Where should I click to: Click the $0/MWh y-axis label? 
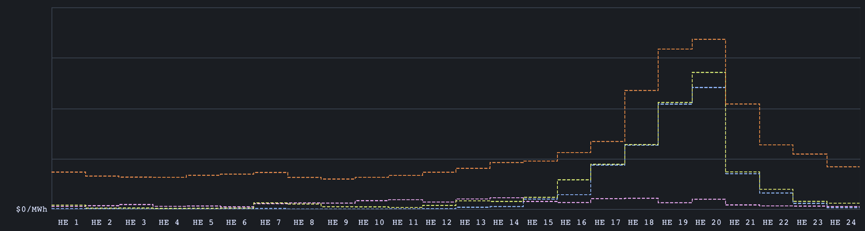[32, 209]
